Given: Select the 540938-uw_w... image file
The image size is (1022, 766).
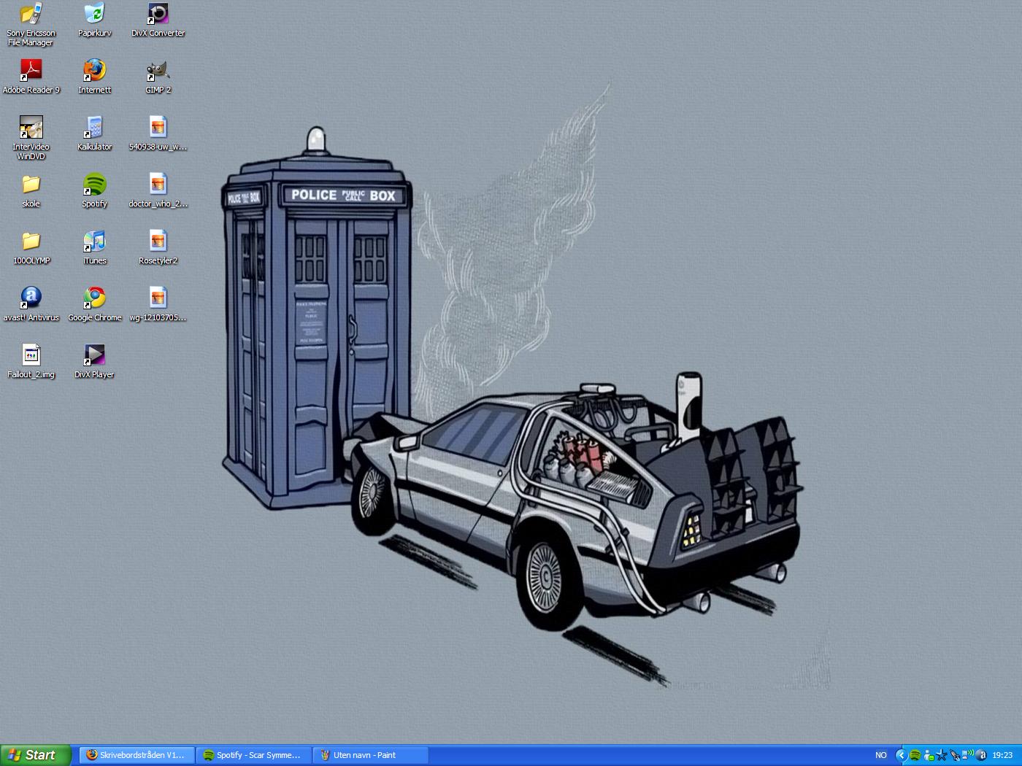Looking at the screenshot, I should (158, 134).
